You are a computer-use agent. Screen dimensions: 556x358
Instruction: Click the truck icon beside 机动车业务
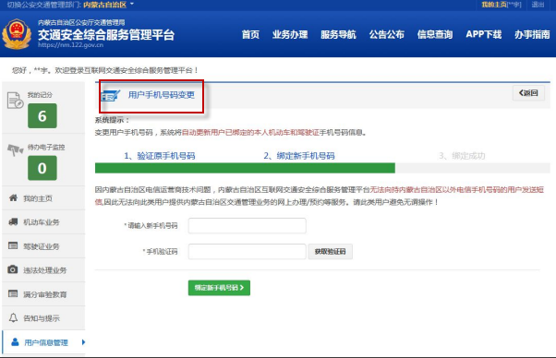click(13, 221)
